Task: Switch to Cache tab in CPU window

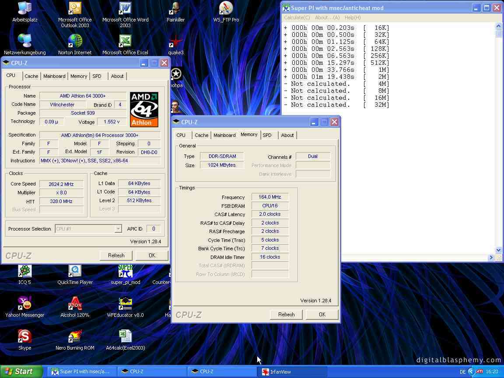Action: pyautogui.click(x=31, y=76)
